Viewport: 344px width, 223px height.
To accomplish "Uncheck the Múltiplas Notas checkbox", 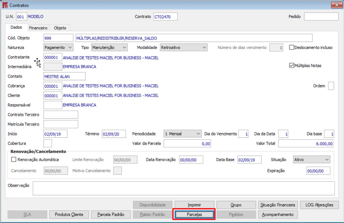I will 292,65.
